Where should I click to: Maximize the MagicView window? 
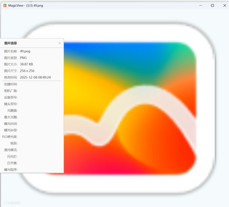[x=212, y=6]
